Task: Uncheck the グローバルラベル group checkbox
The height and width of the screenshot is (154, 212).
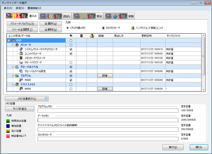Action: [71, 67]
